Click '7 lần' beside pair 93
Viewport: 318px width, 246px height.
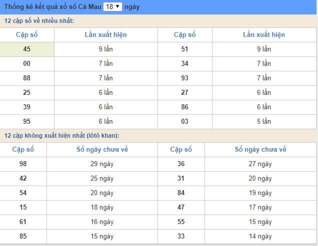(x=264, y=78)
